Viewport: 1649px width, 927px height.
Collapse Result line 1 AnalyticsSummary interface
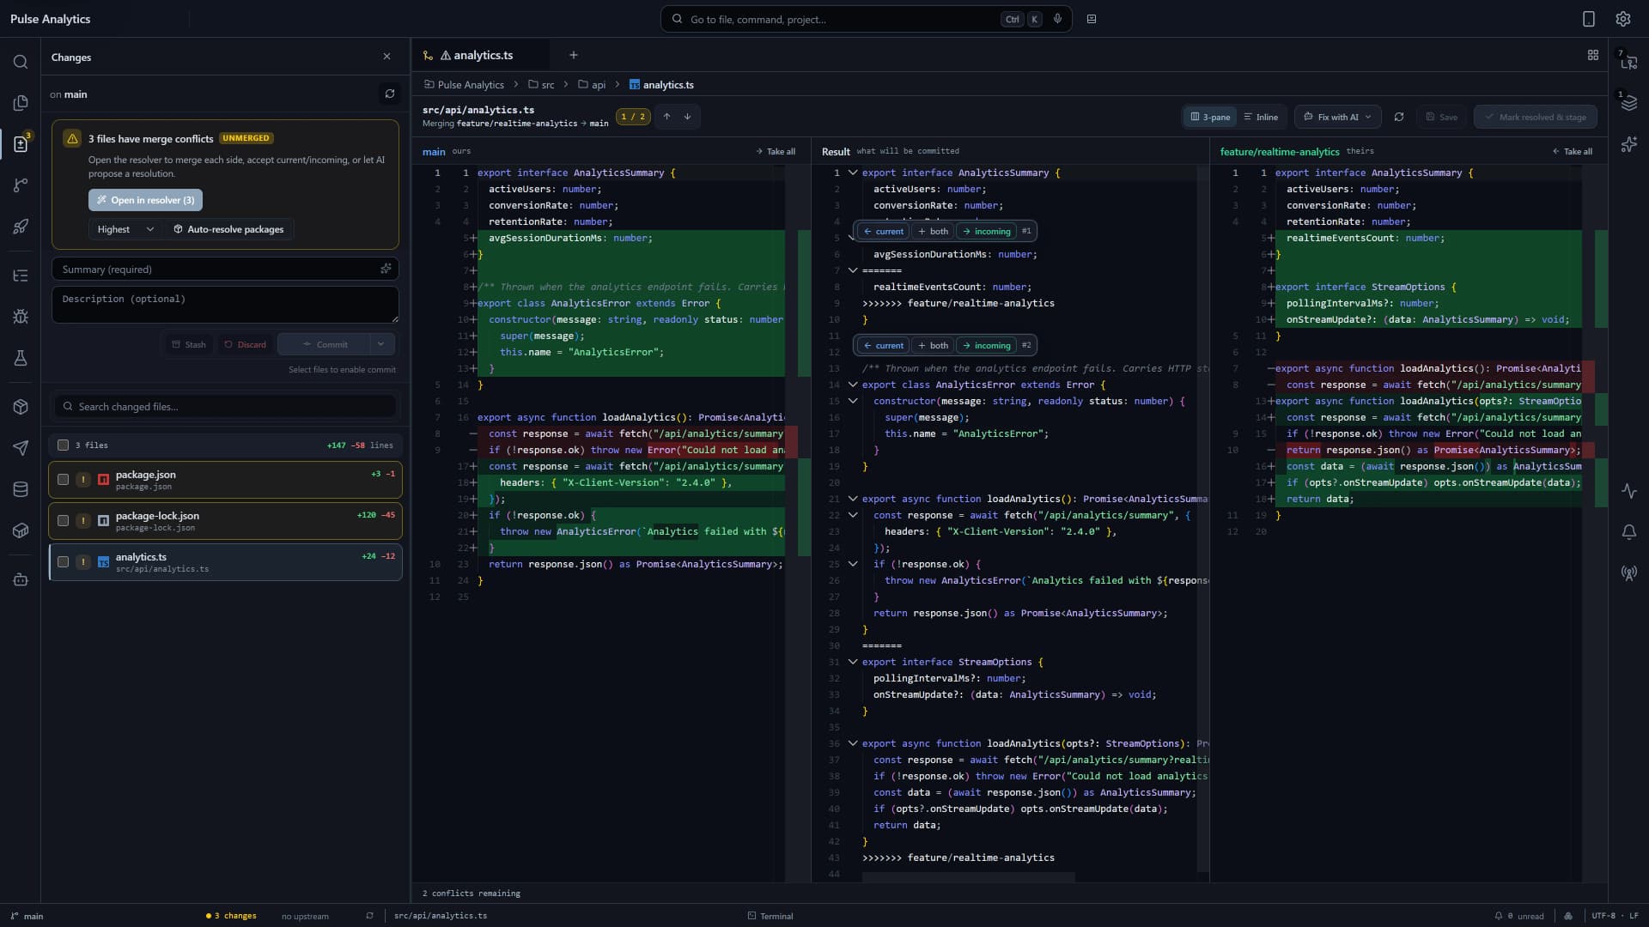point(853,173)
